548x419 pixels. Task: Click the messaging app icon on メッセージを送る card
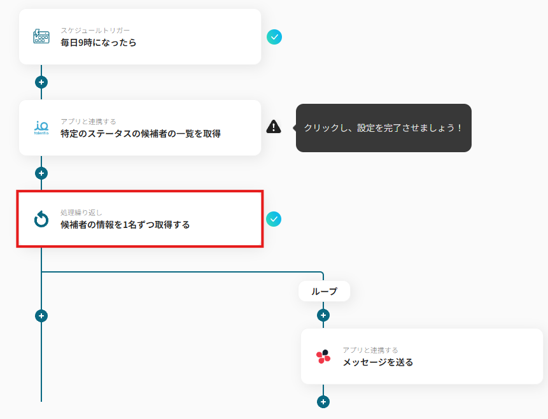pyautogui.click(x=325, y=356)
